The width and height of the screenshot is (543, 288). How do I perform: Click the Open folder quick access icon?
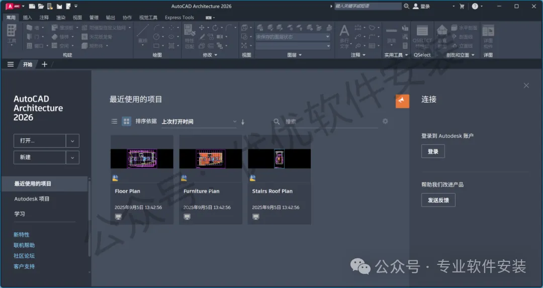coord(41,6)
